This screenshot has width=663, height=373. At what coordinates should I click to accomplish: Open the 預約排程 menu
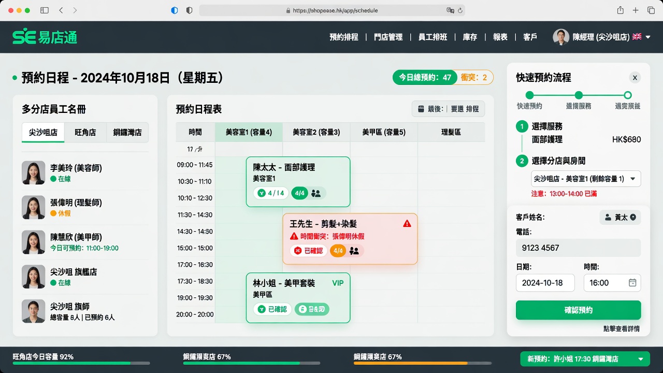(x=344, y=37)
